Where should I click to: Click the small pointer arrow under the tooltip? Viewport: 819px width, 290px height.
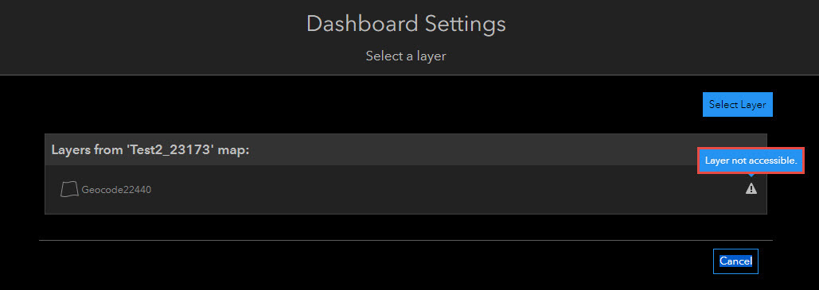(751, 176)
